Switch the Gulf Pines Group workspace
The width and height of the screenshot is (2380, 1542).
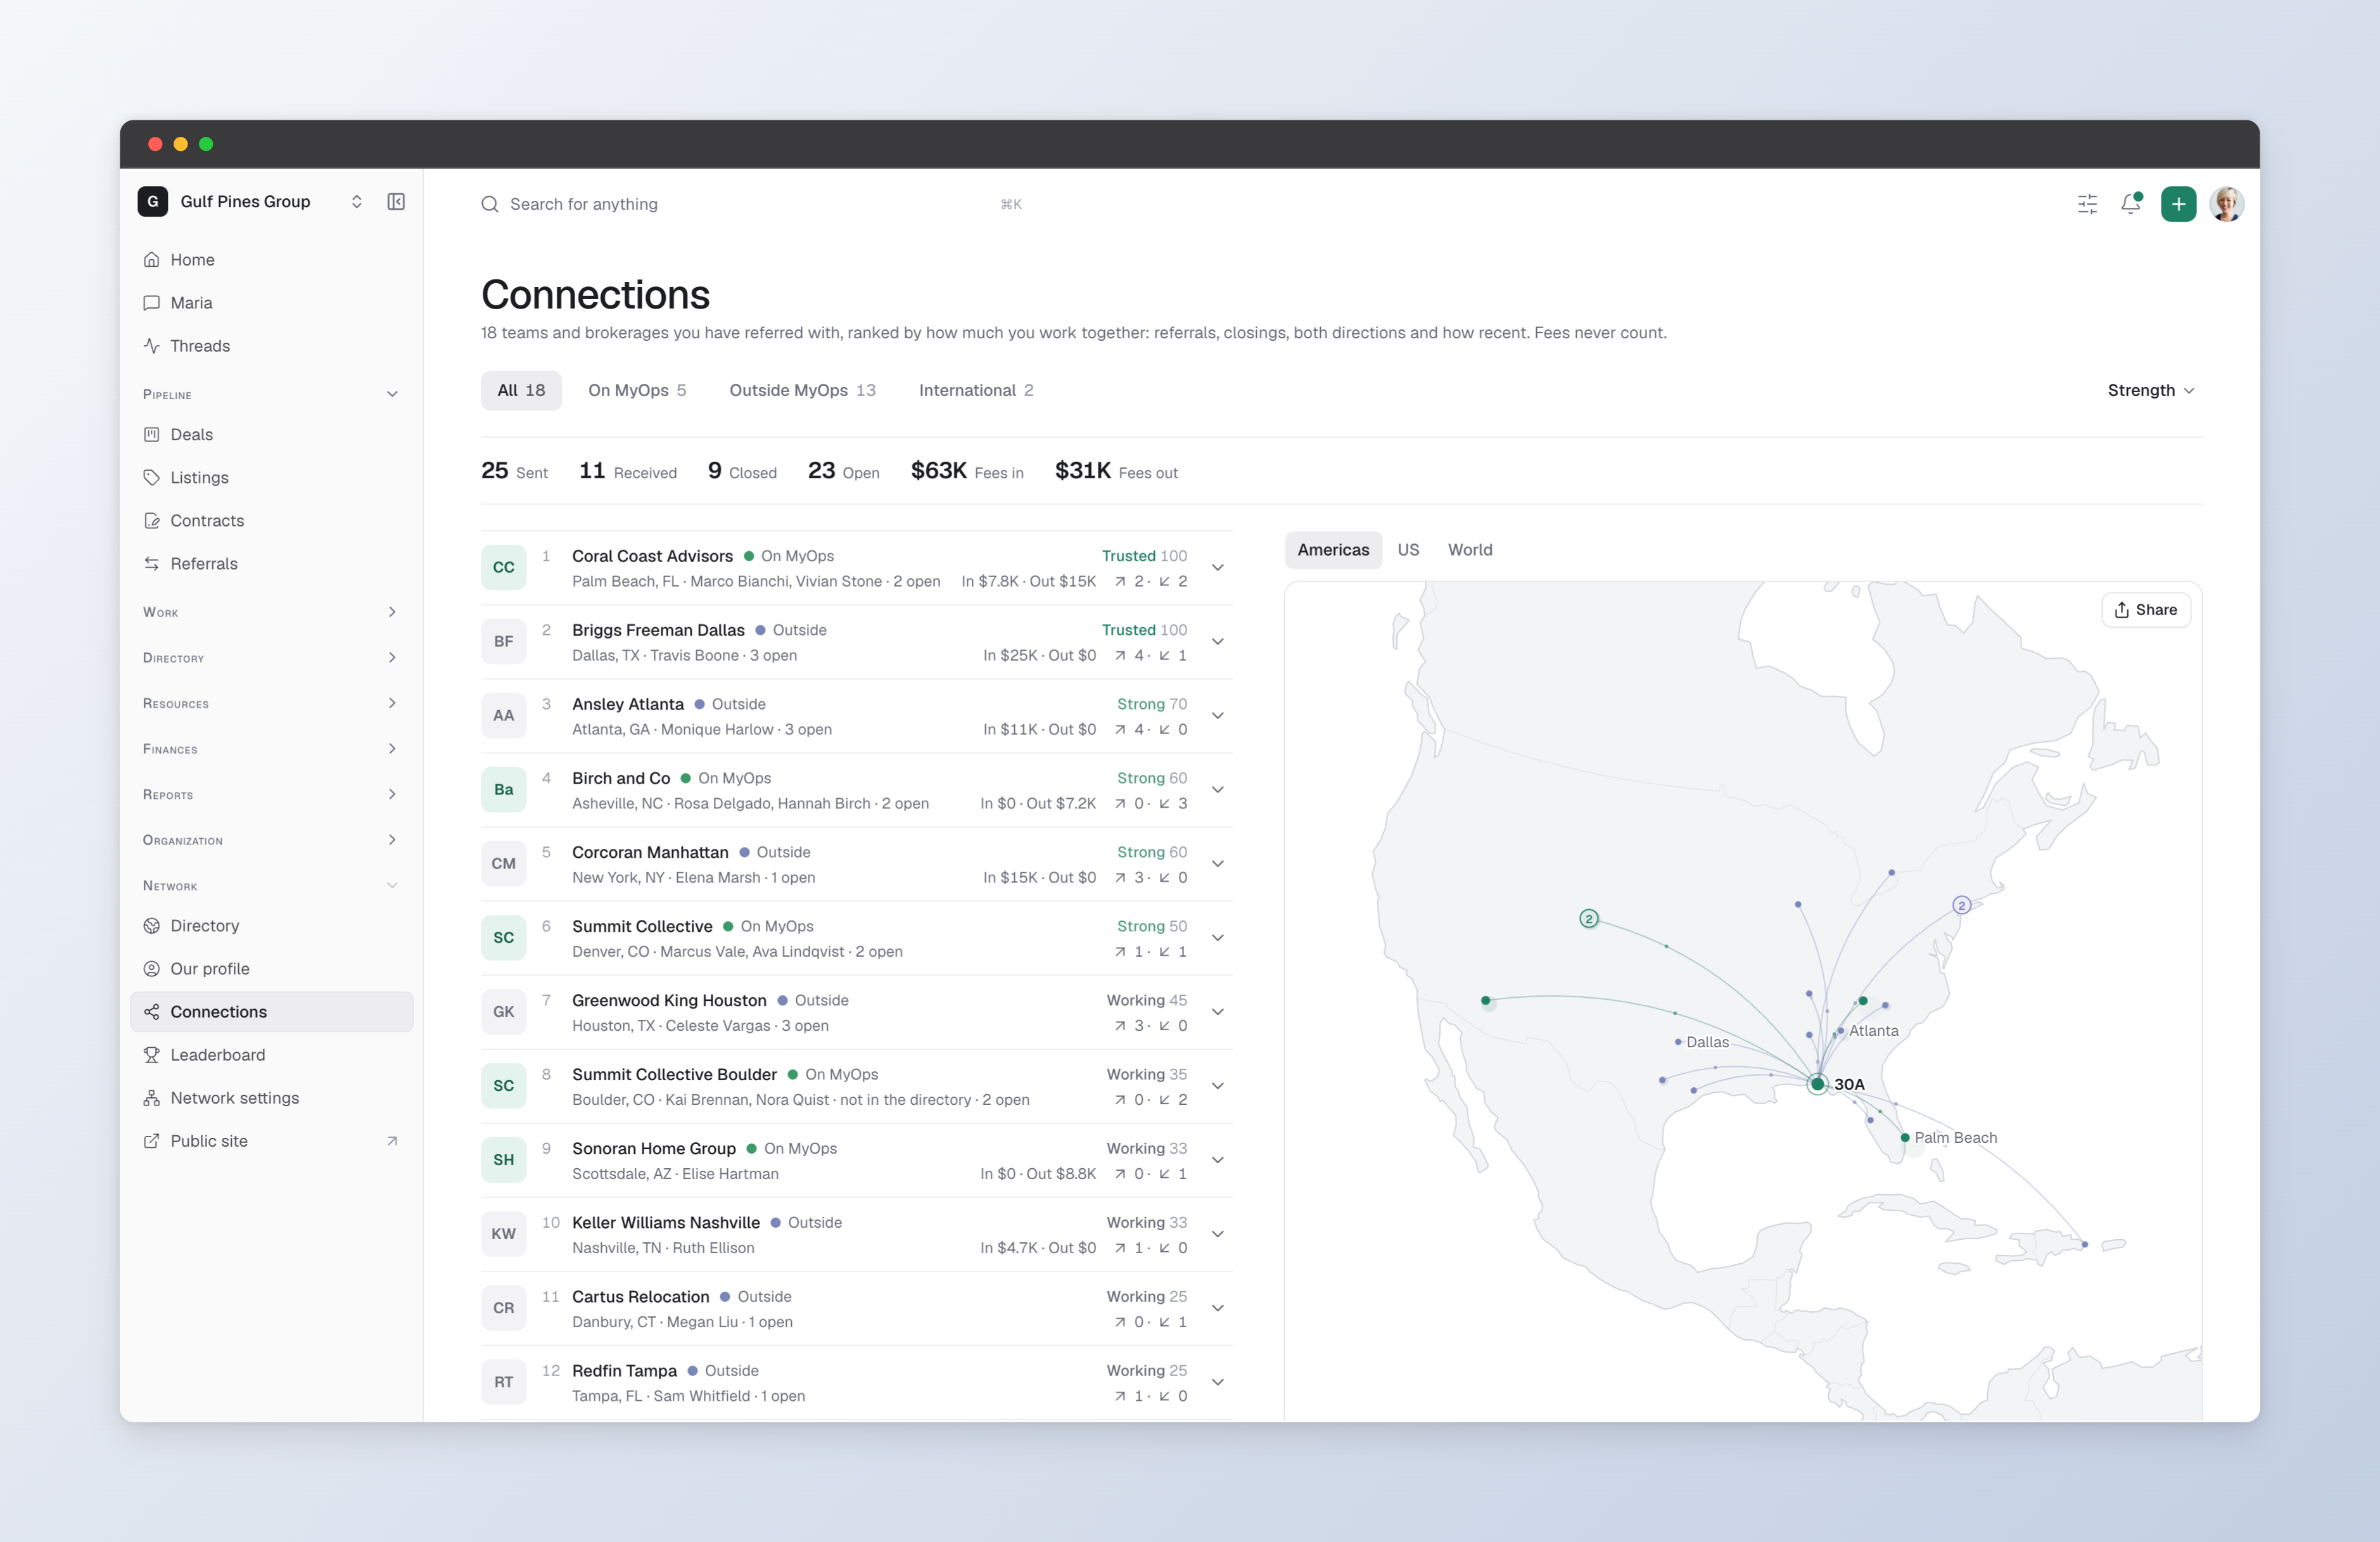point(251,202)
